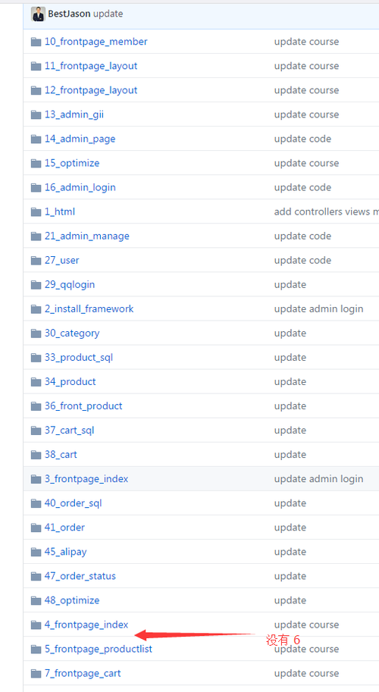
Task: Open 'add controllers views' commit message for 1_html
Action: 327,211
